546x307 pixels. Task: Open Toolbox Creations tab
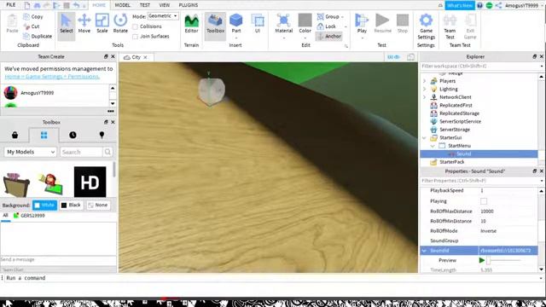102,135
